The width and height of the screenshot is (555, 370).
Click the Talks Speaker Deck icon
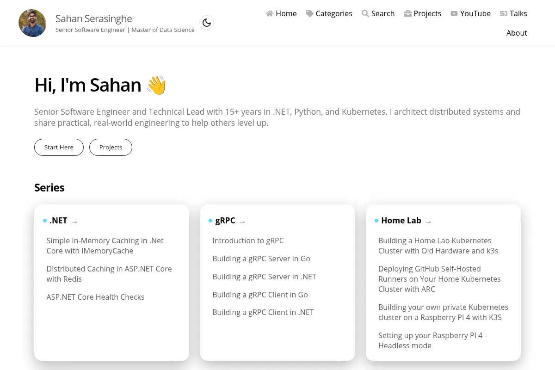coord(504,13)
